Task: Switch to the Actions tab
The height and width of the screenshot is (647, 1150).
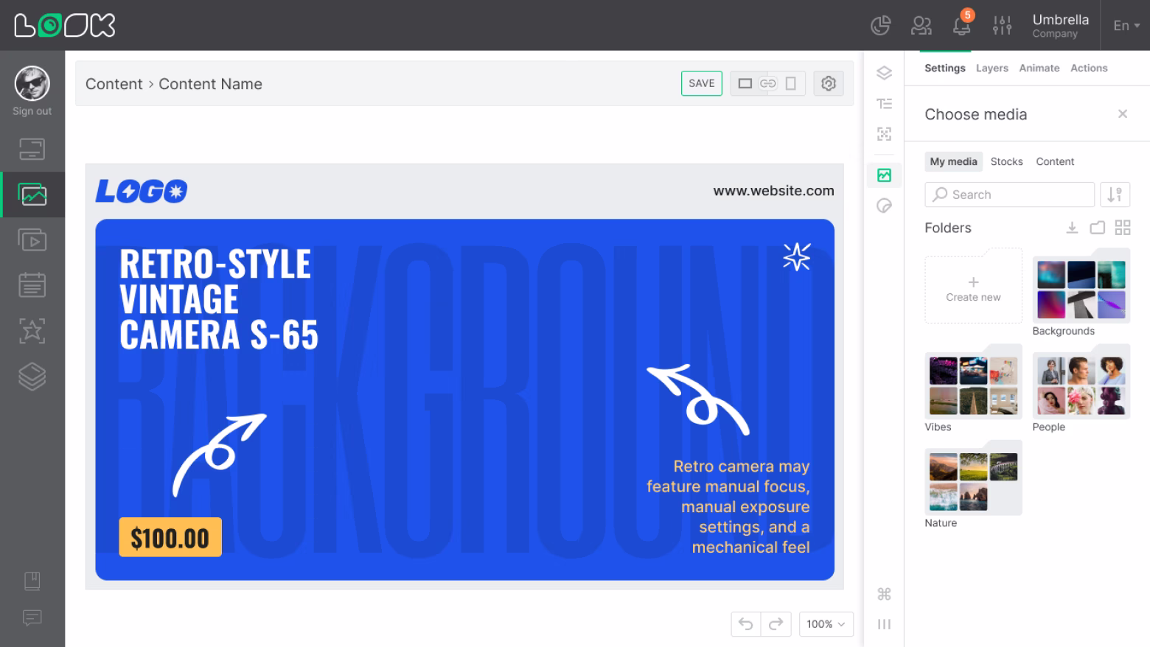Action: 1089,68
